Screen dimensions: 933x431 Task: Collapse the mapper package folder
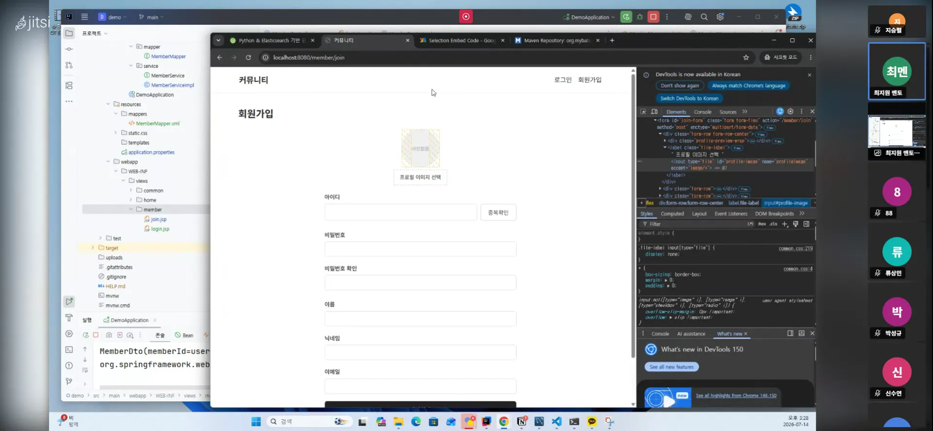(131, 47)
